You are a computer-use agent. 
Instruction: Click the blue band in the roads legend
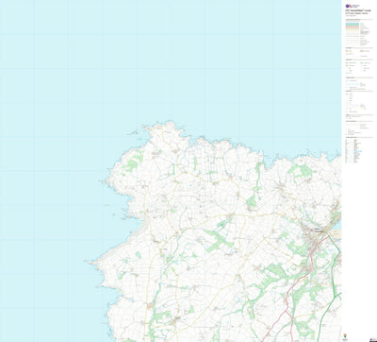[352, 24]
